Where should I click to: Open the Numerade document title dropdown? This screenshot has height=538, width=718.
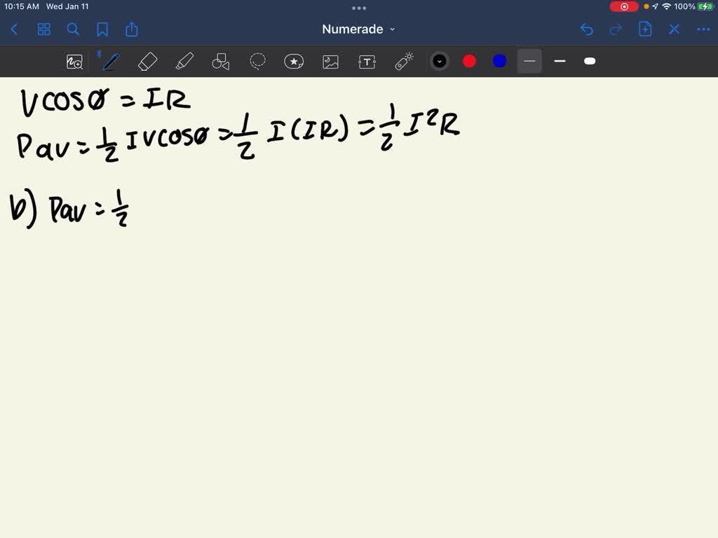[392, 29]
